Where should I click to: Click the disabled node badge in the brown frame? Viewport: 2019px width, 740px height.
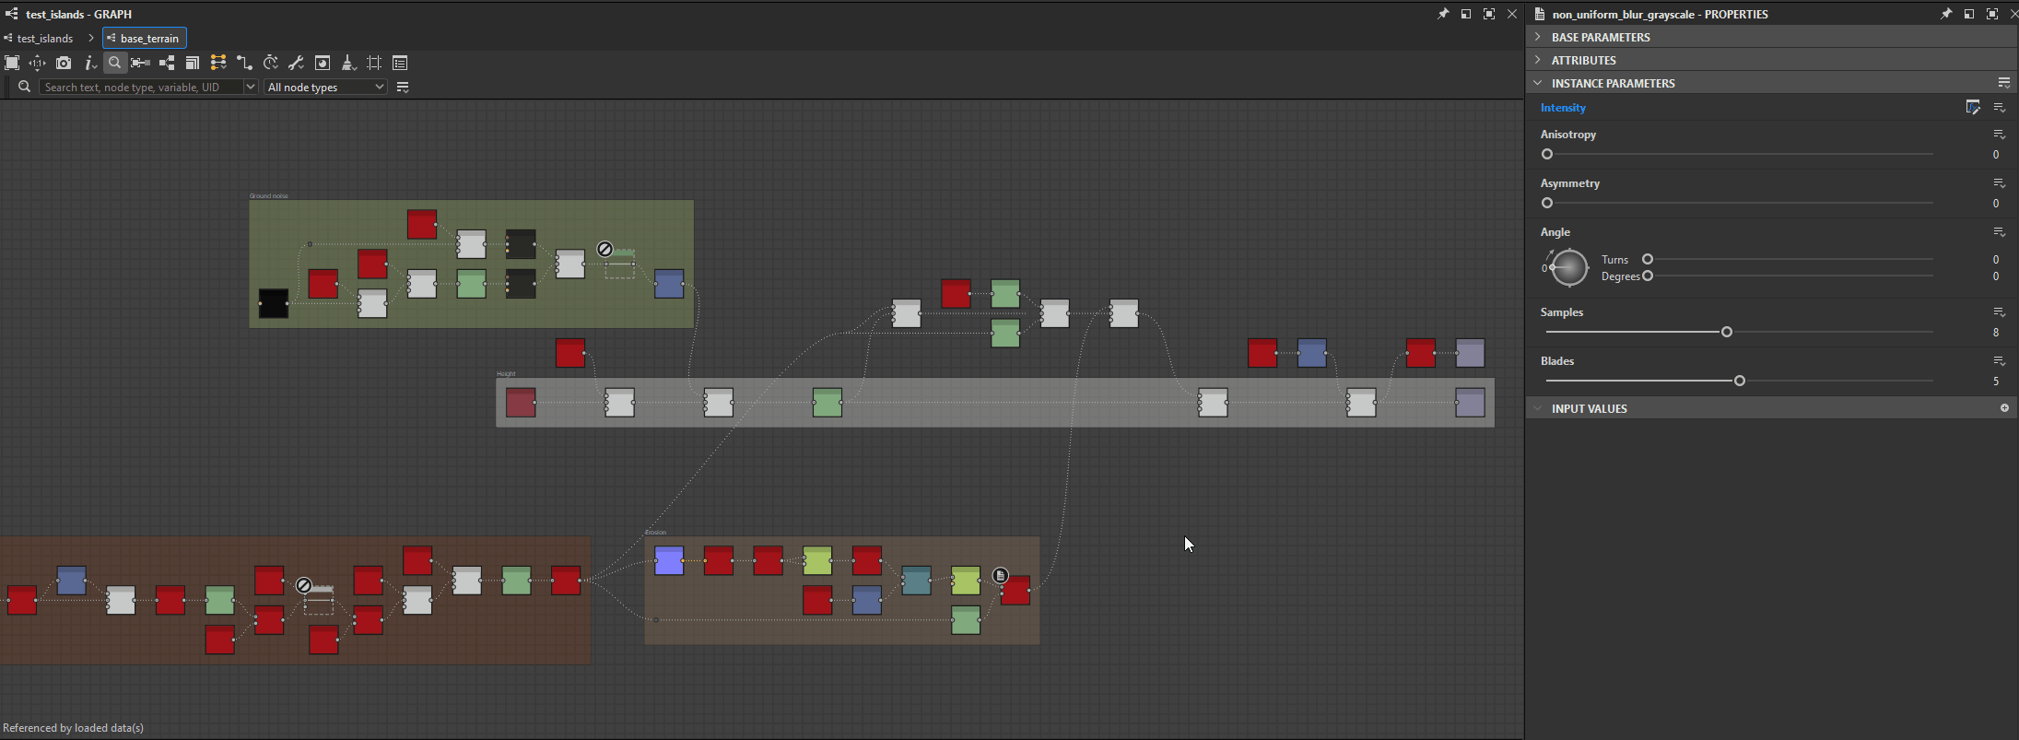point(303,585)
